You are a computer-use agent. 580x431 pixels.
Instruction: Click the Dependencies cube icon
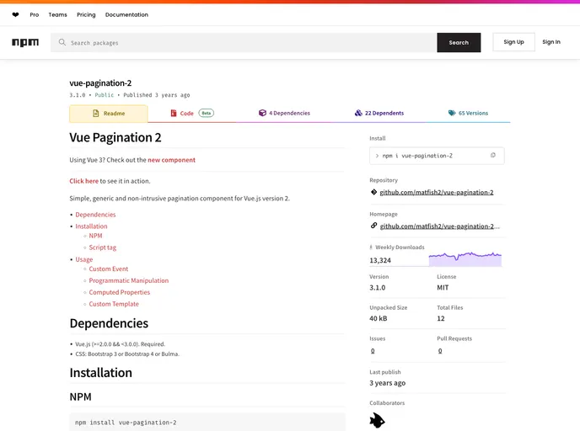pyautogui.click(x=262, y=113)
